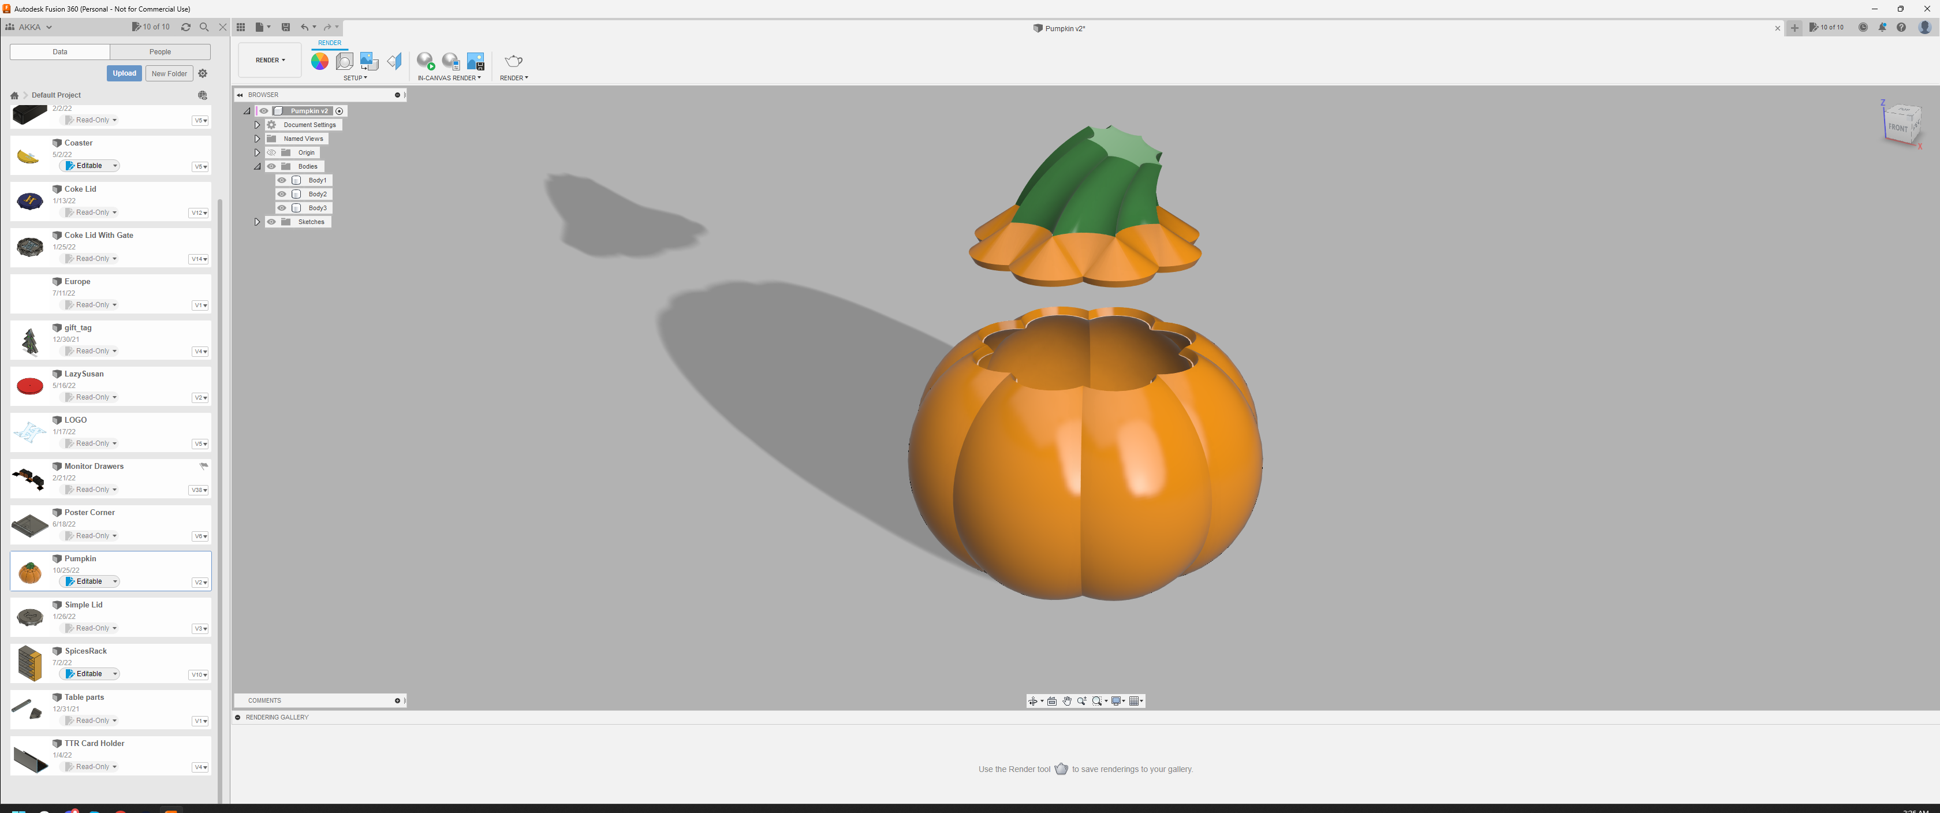Image resolution: width=1940 pixels, height=813 pixels.
Task: Hide the Sketches folder
Action: coord(272,222)
